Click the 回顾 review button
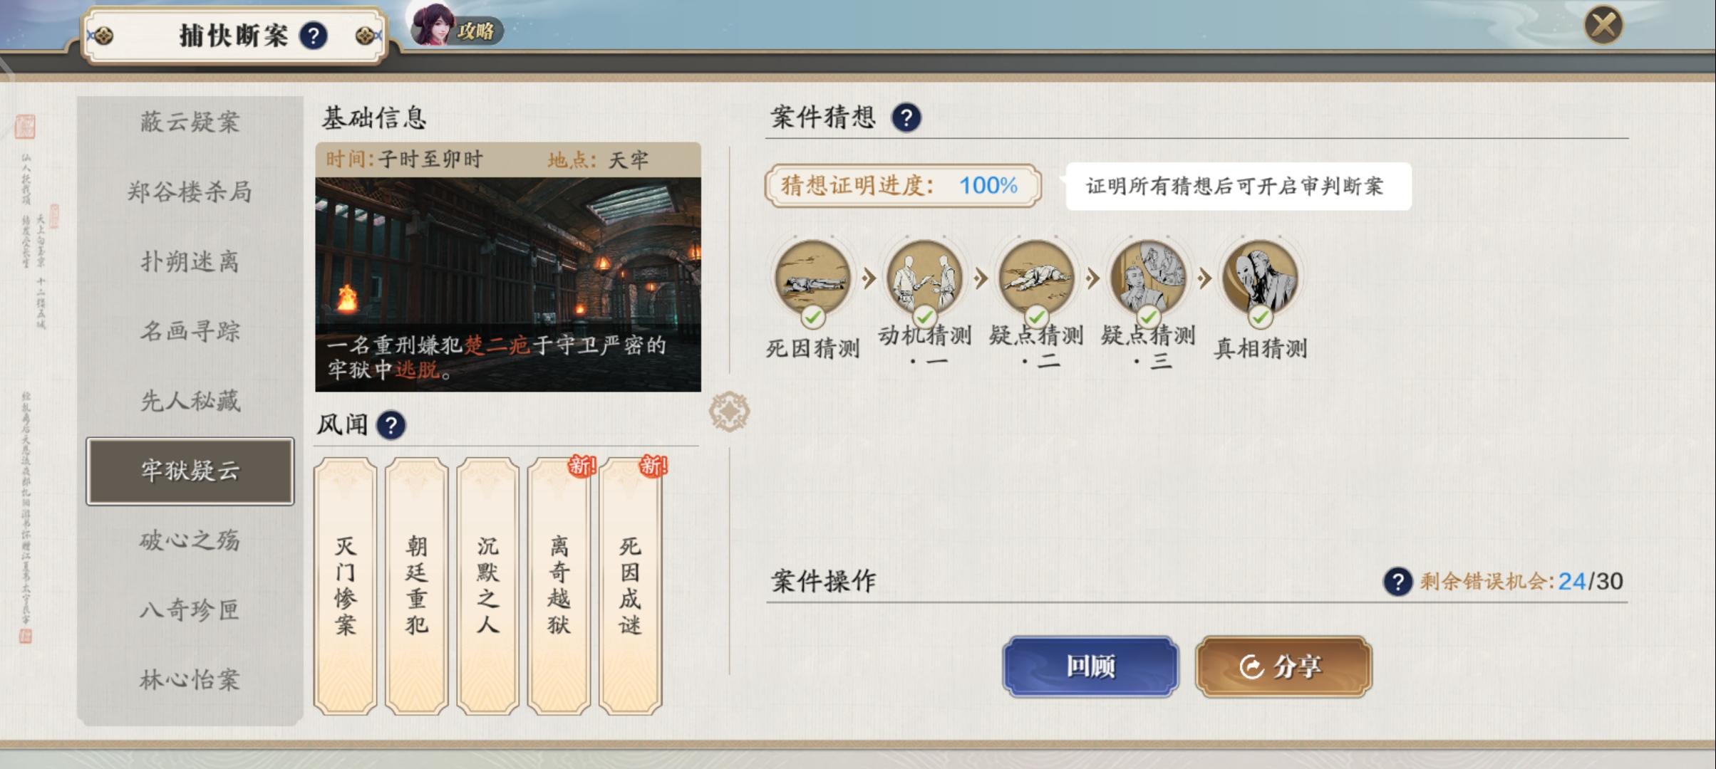Viewport: 1716px width, 769px height. [x=1090, y=666]
